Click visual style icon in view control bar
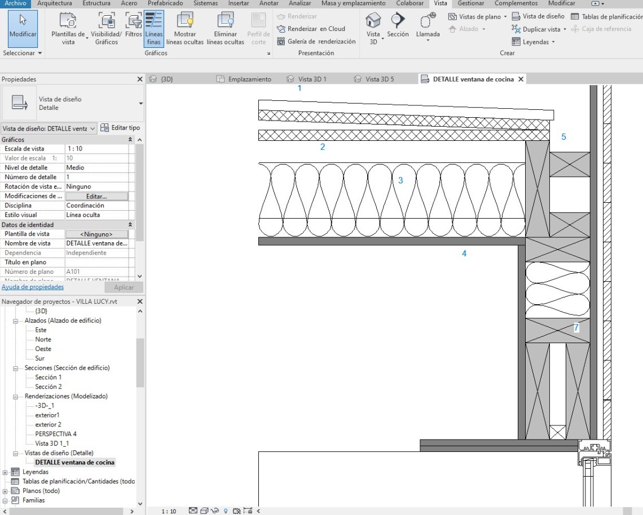Viewport: 643px width, 515px height. coord(204,511)
